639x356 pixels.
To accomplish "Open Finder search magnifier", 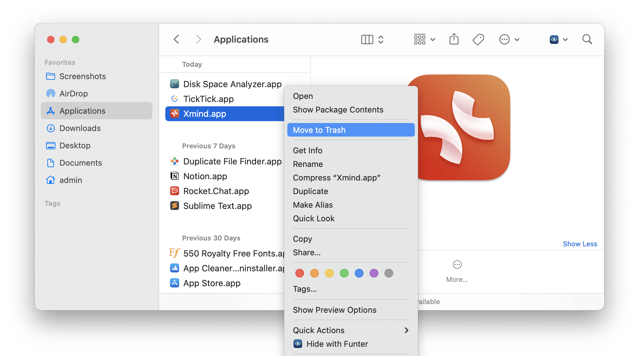I will [x=587, y=39].
